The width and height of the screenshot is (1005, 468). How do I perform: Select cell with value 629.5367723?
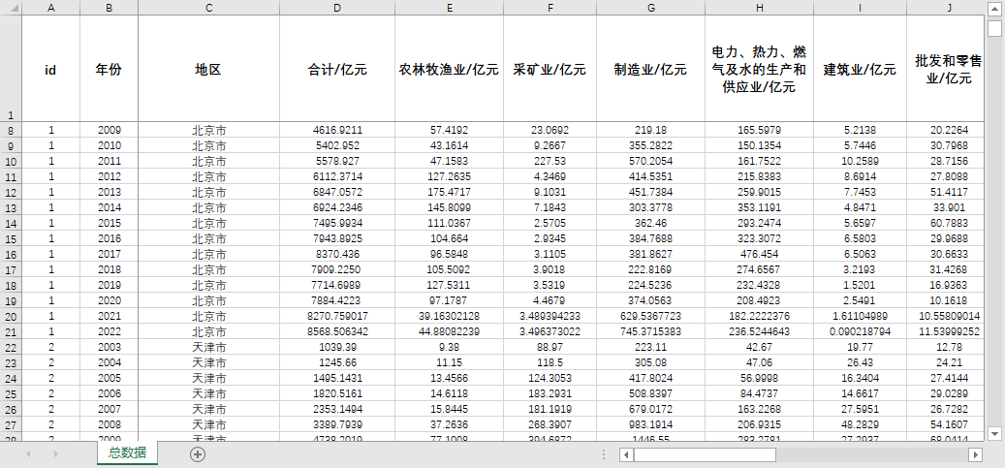click(651, 316)
